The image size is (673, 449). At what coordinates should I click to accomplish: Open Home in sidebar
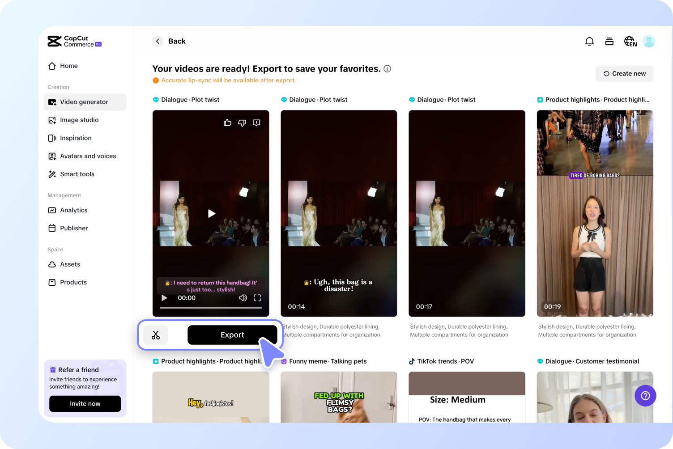85,66
